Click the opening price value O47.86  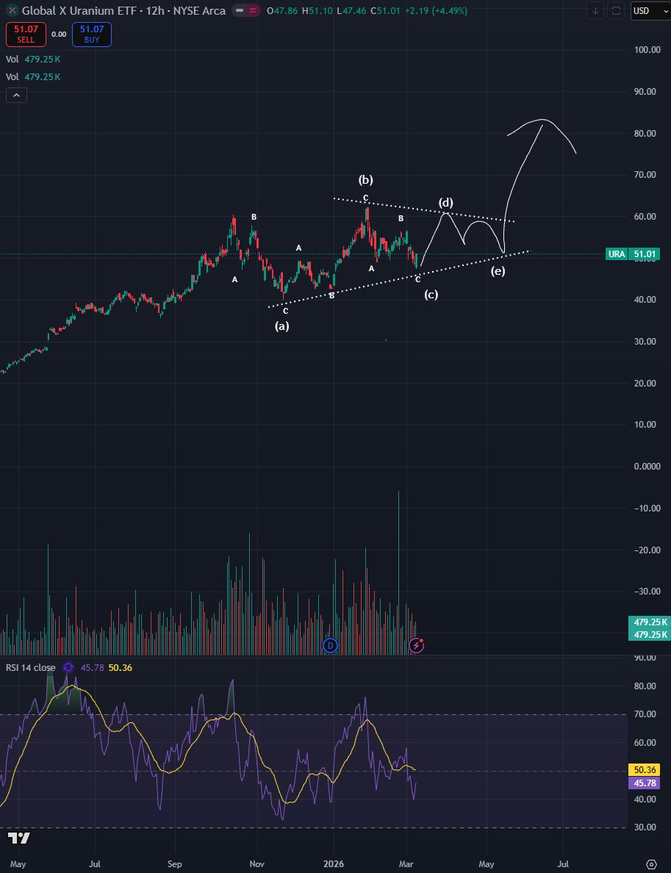coord(281,10)
